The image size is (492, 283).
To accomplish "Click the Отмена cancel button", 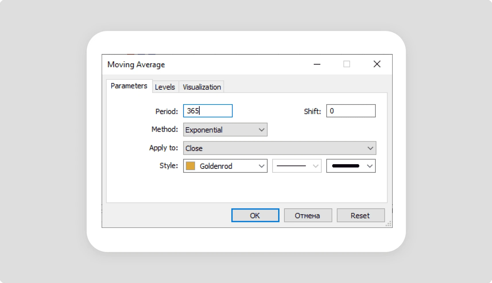I will (308, 215).
